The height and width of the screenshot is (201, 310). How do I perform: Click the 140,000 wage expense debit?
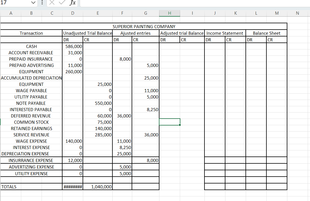73,141
